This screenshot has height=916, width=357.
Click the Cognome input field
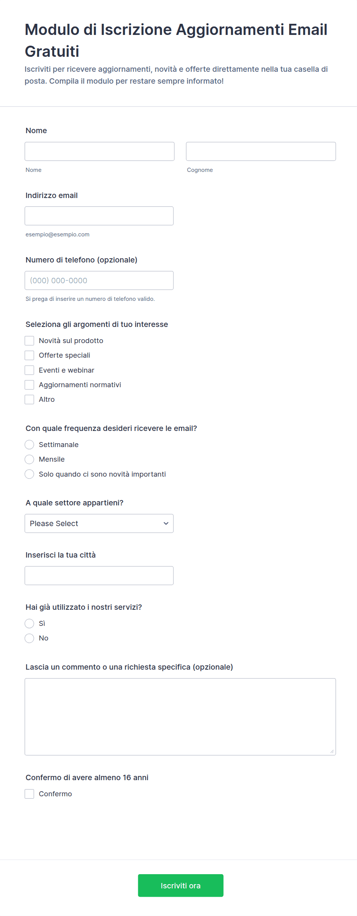click(261, 151)
